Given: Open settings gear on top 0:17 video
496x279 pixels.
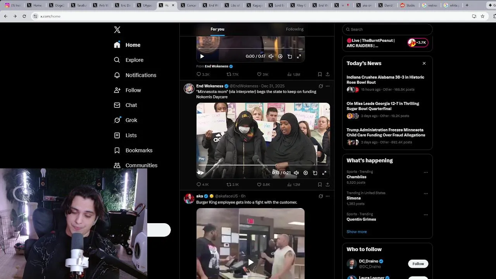Looking at the screenshot, I should 281,56.
